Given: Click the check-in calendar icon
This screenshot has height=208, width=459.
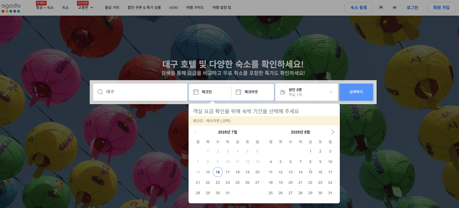Looking at the screenshot, I should 196,92.
